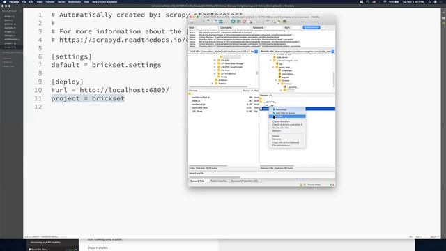The width and height of the screenshot is (446, 251).
Task: Open the Remote site path dropdown
Action: point(333,51)
